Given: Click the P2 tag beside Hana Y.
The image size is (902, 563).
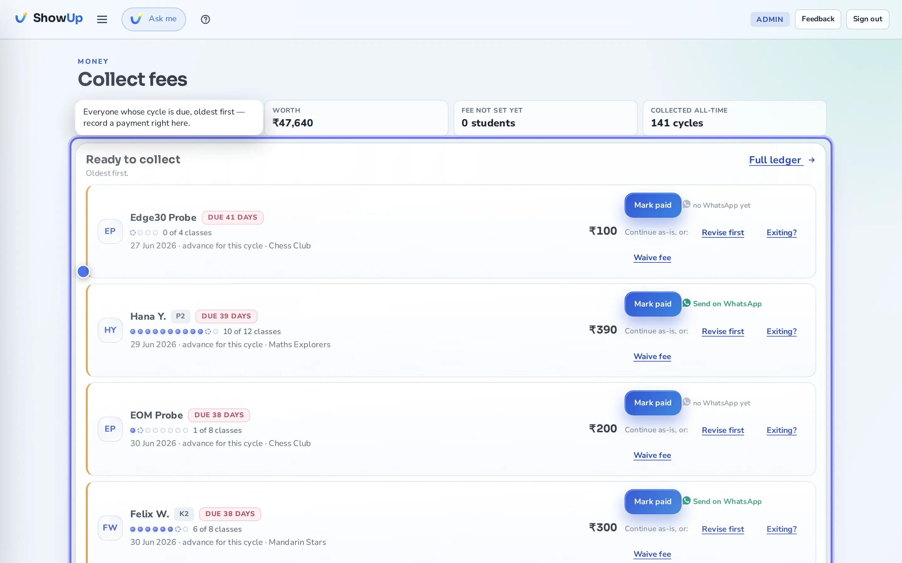Looking at the screenshot, I should click(x=180, y=316).
